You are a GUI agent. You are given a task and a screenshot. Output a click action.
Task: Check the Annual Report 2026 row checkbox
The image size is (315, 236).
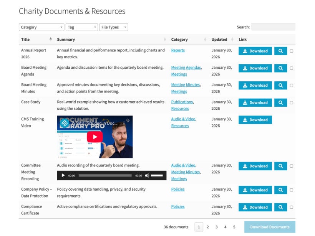[x=291, y=51]
